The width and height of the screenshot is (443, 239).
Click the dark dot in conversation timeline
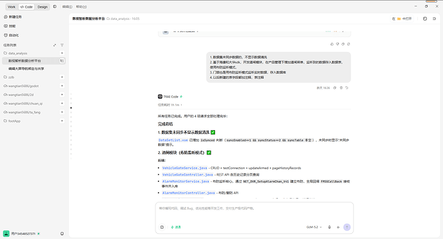pyautogui.click(x=71, y=108)
